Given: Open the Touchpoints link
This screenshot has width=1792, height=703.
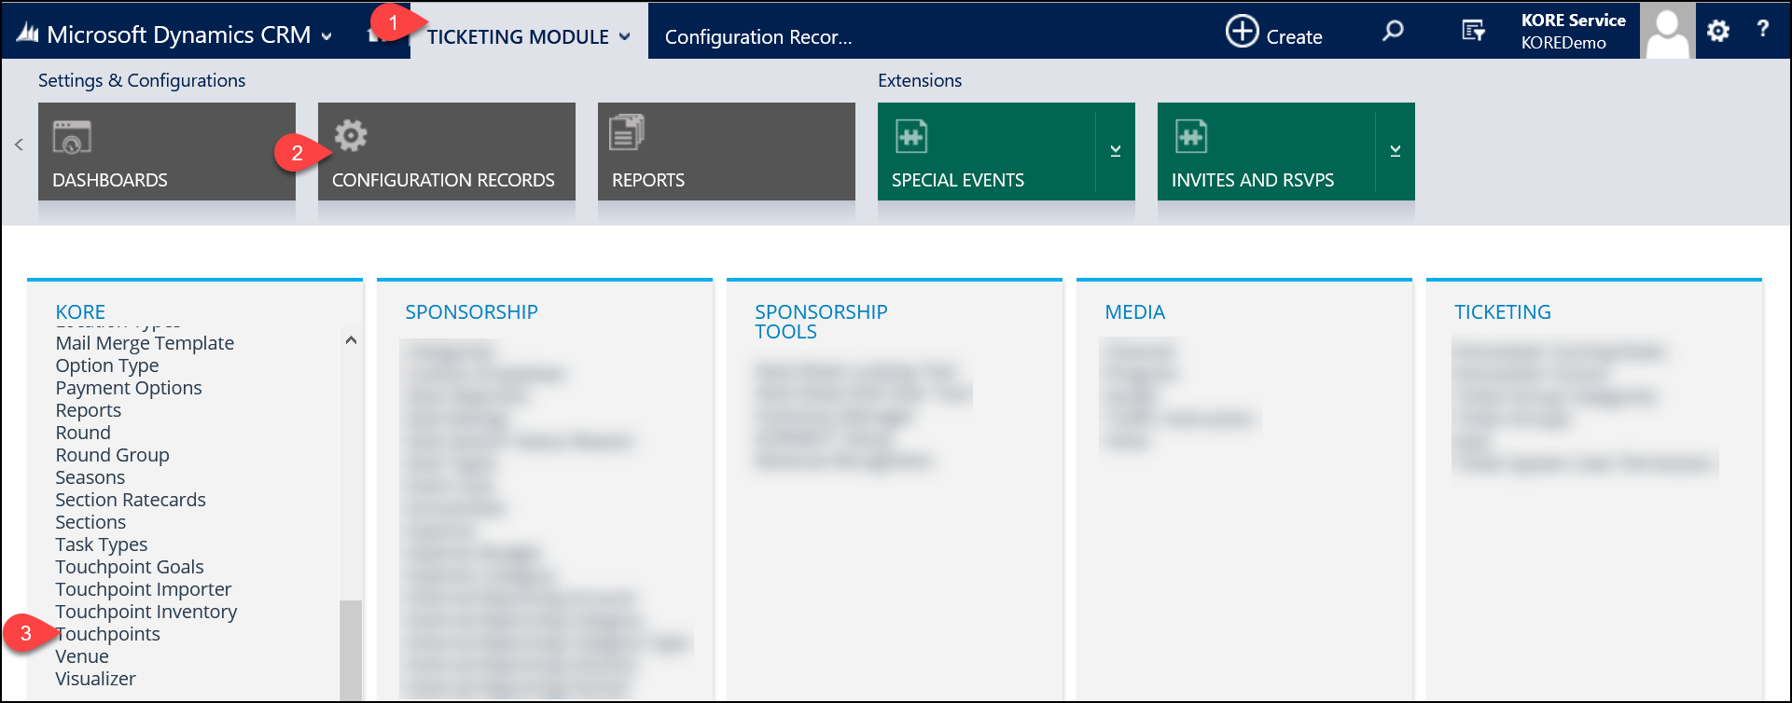Looking at the screenshot, I should 108,634.
